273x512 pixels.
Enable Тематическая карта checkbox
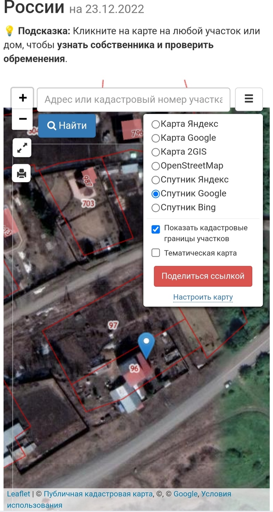[x=156, y=253]
